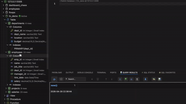Expand the Procedure folder
Viewport: 186px width, 104px height.
5,99
